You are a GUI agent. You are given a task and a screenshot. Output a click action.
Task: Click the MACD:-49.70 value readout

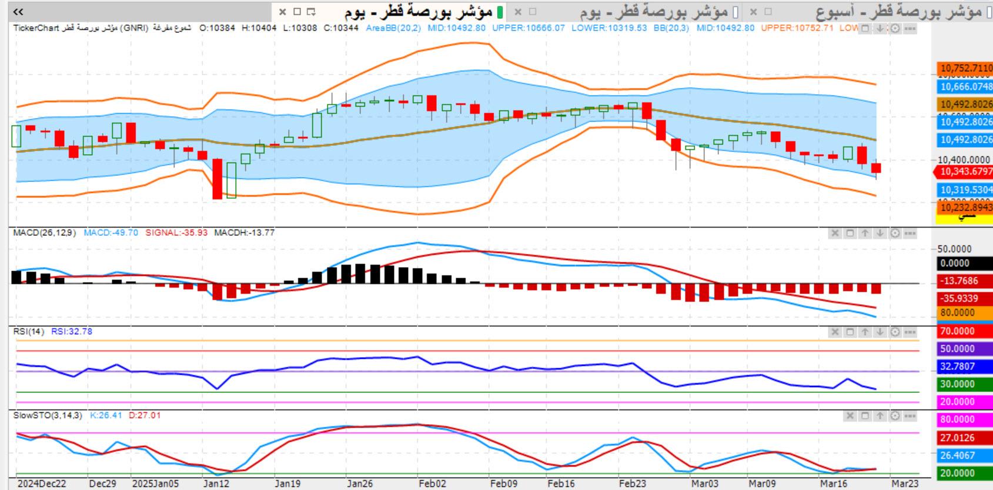click(111, 232)
